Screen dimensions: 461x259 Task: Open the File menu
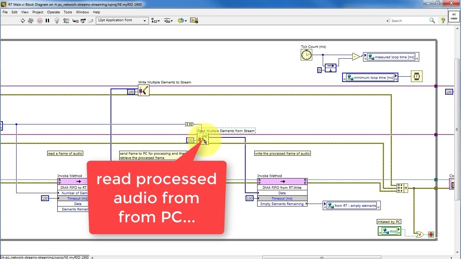coord(5,12)
